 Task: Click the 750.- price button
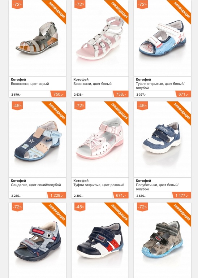[58, 94]
